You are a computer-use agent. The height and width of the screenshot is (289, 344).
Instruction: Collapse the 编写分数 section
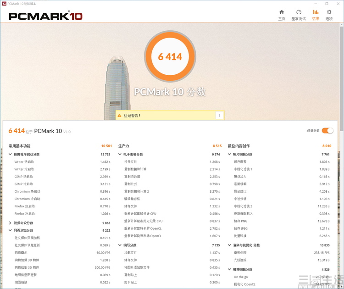click(x=120, y=245)
